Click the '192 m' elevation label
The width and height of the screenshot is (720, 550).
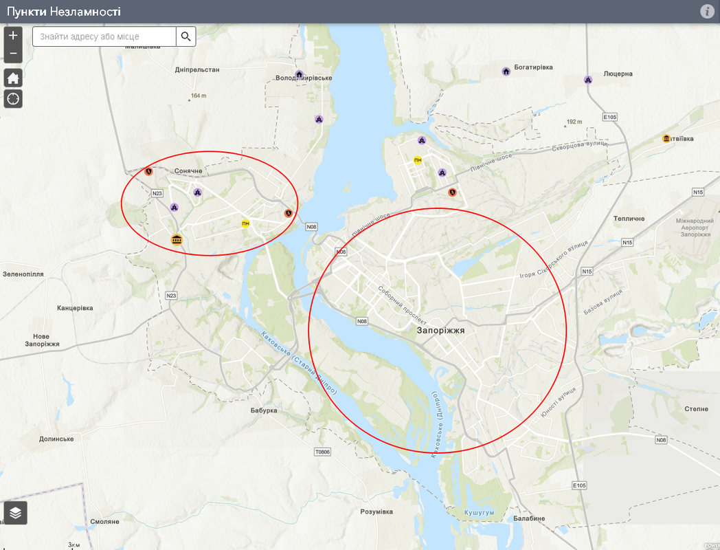point(573,122)
